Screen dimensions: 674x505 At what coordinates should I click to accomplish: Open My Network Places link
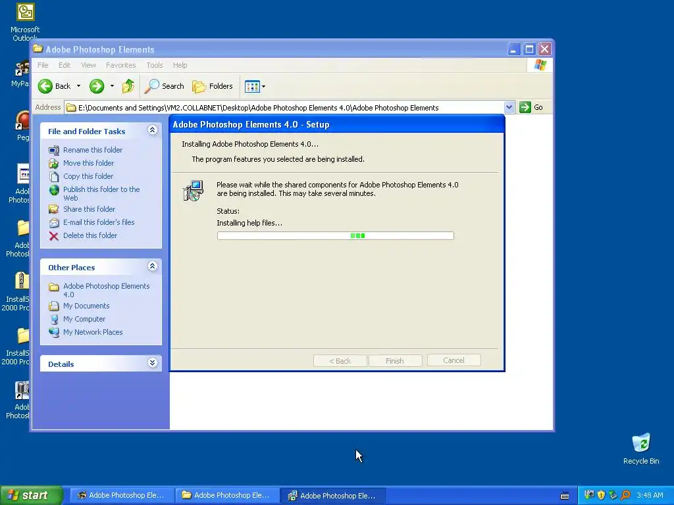tap(93, 332)
